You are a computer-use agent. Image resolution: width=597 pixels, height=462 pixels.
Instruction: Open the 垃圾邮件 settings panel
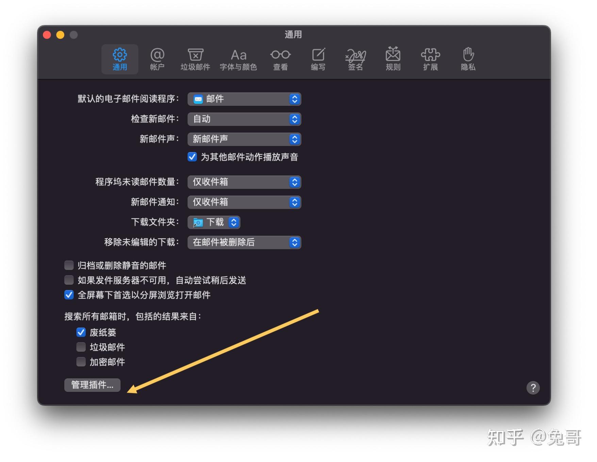point(195,59)
